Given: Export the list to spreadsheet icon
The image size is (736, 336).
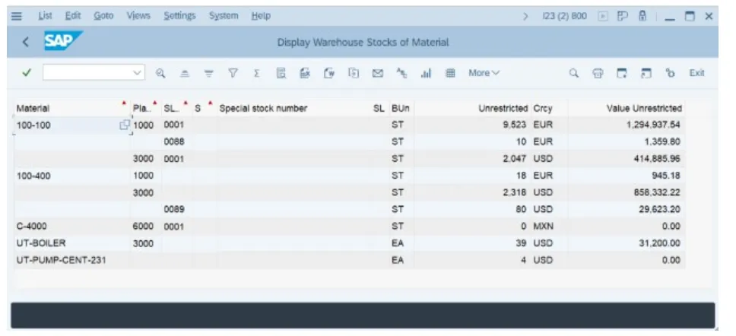Looking at the screenshot, I should click(305, 73).
